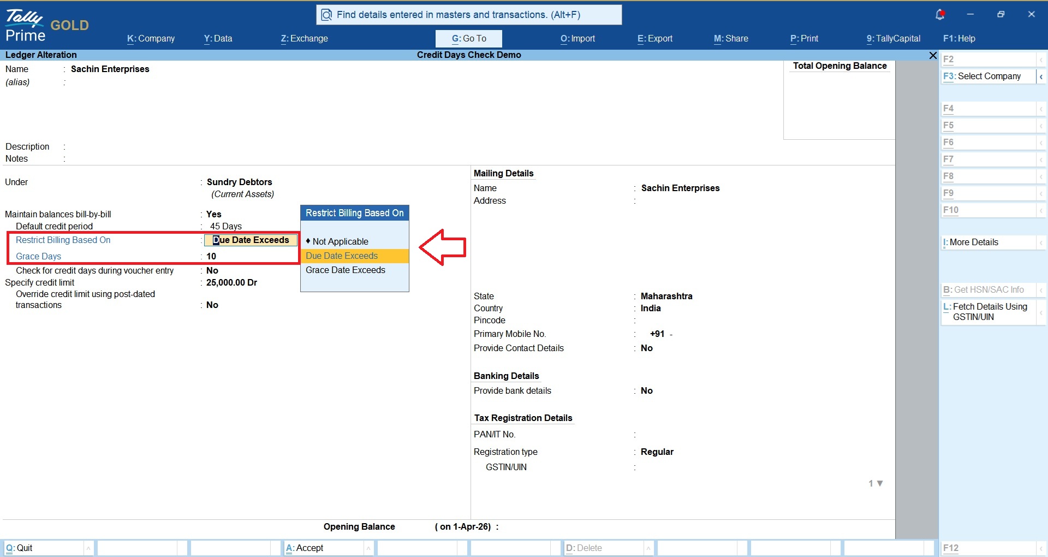
Task: Close the Ledger Alteration screen with X
Action: (933, 55)
